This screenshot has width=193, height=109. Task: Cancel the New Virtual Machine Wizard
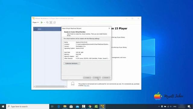[106, 78]
